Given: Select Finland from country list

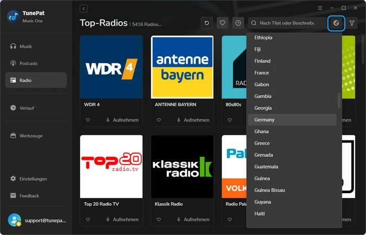Looking at the screenshot, I should point(292,61).
